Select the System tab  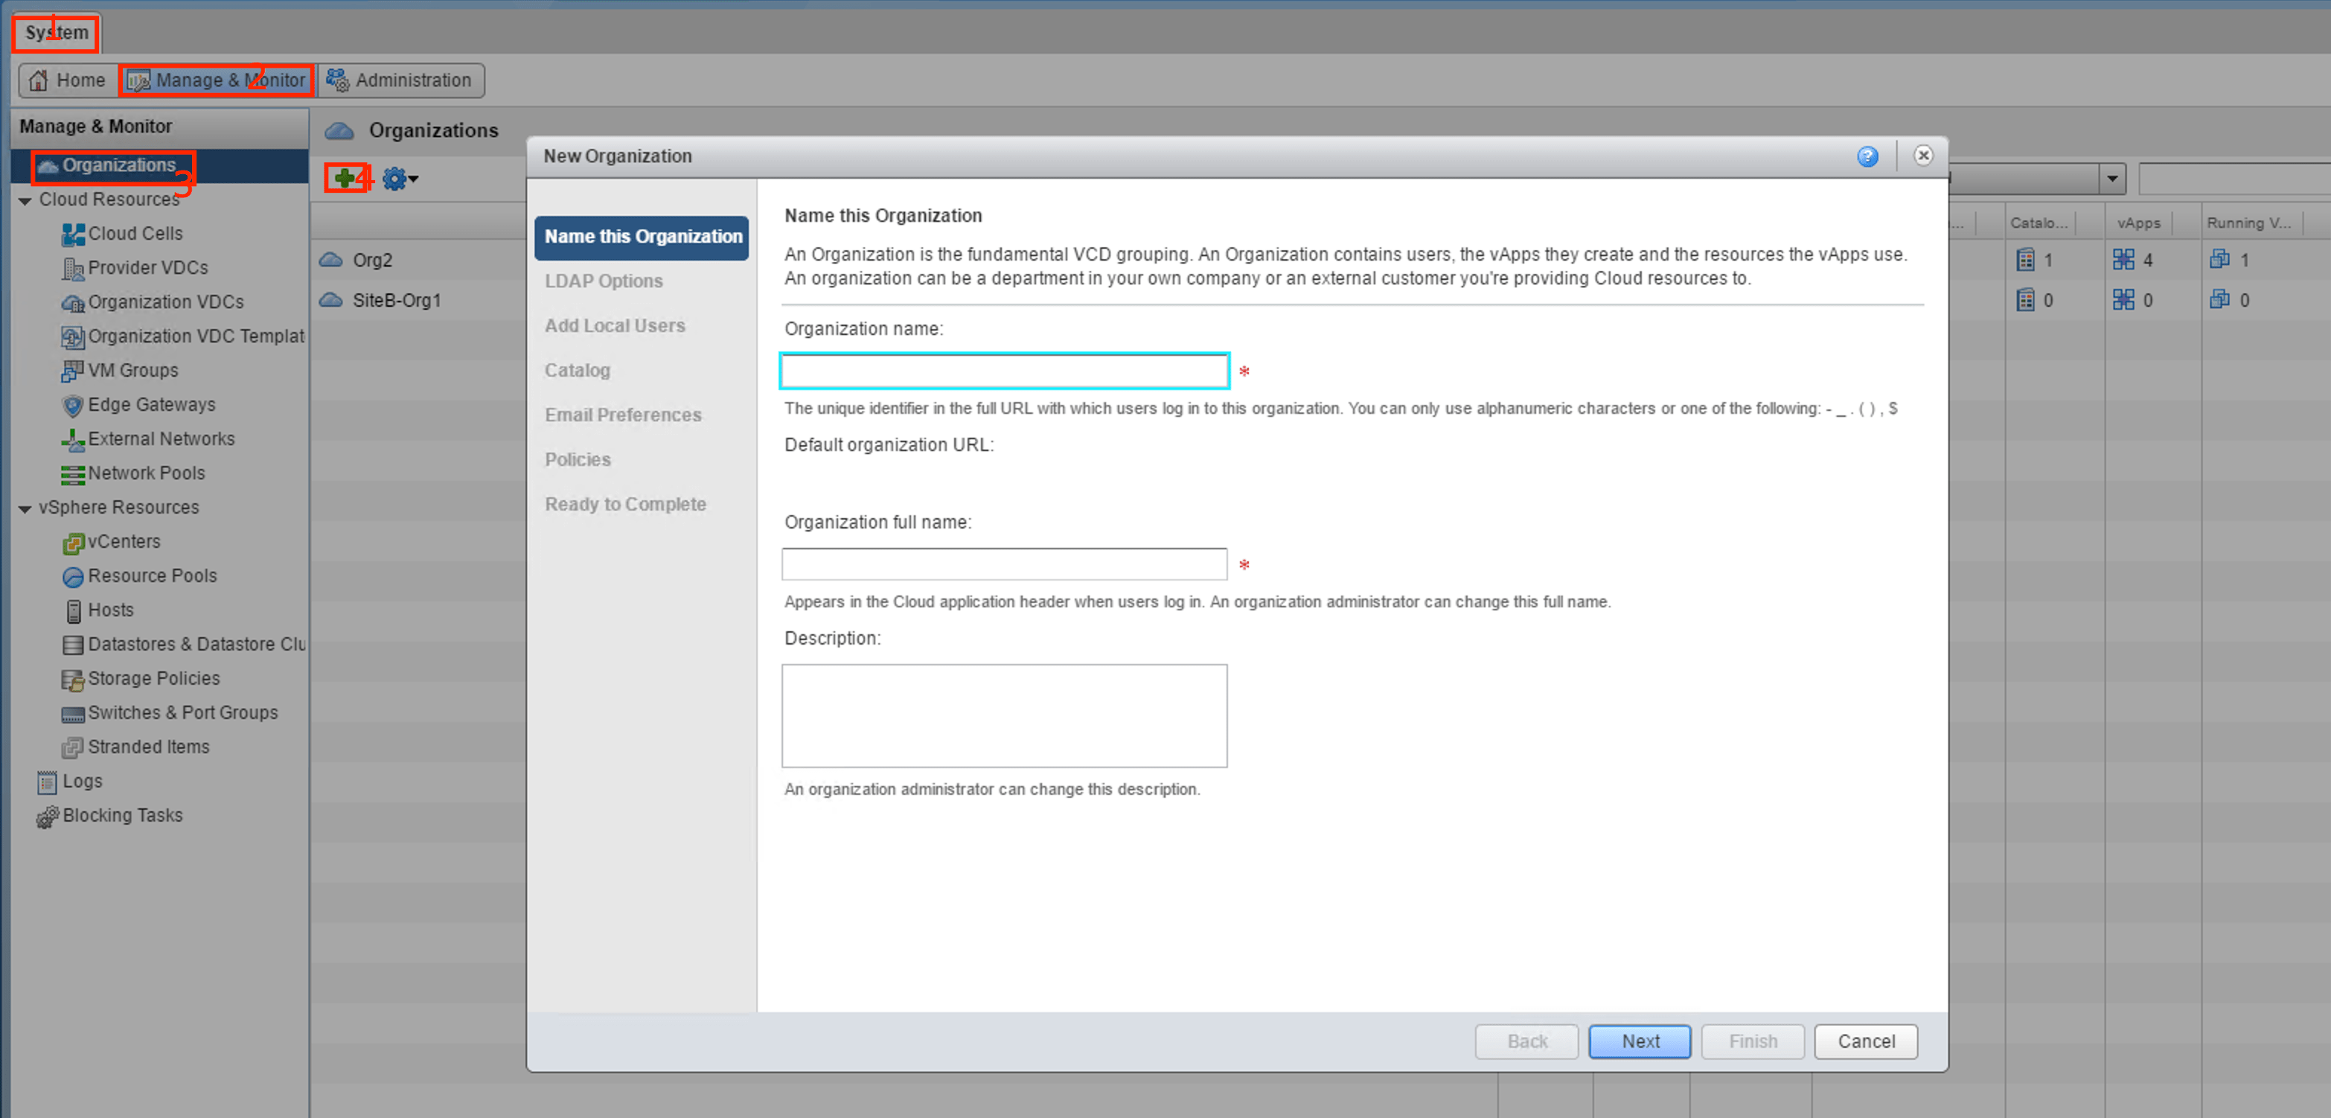56,33
